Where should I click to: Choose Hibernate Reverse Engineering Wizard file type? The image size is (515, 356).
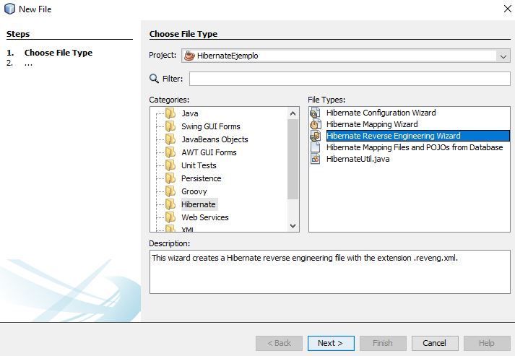tap(417, 136)
